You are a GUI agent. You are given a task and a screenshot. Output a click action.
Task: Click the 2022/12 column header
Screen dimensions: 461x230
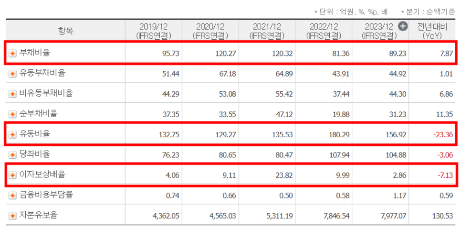coord(324,31)
